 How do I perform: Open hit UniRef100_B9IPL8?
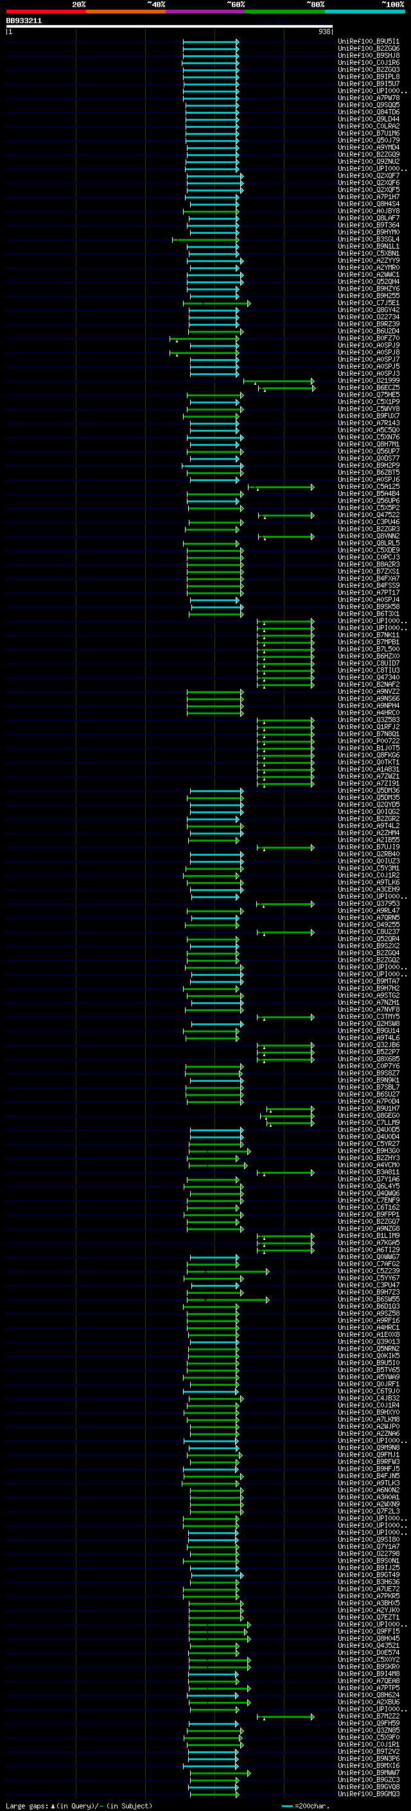pyautogui.click(x=369, y=76)
